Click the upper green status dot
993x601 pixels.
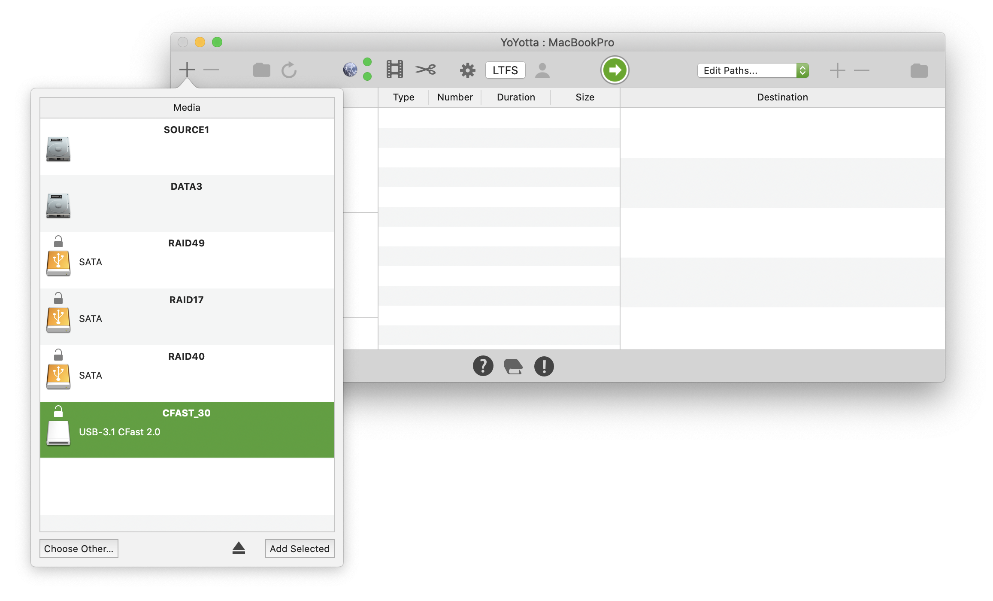[367, 62]
